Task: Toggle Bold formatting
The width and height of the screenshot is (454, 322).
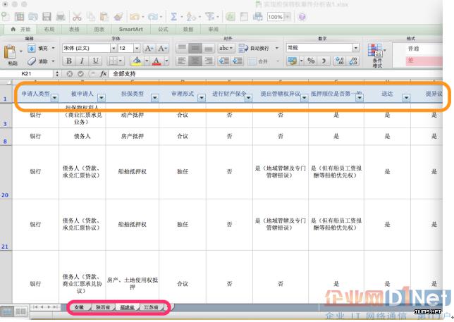Action: tap(68, 61)
